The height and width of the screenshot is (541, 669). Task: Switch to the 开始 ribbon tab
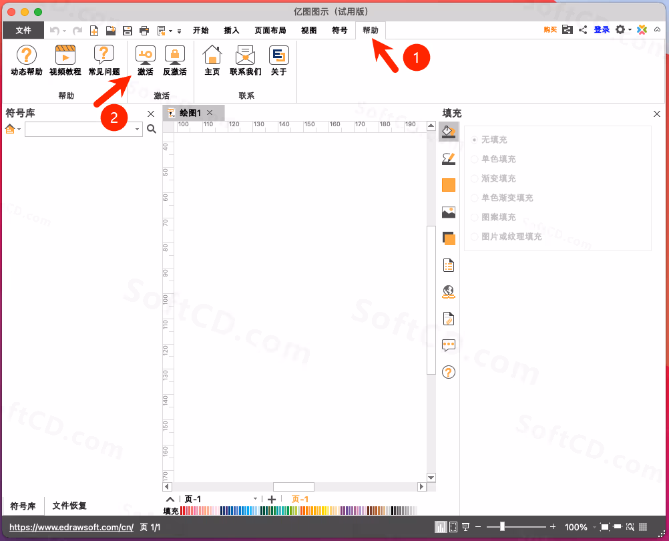pyautogui.click(x=200, y=30)
